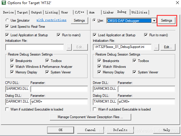Click the CPU DLL SARMCM3.DLL field
181x136 pixels.
click(x=17, y=89)
